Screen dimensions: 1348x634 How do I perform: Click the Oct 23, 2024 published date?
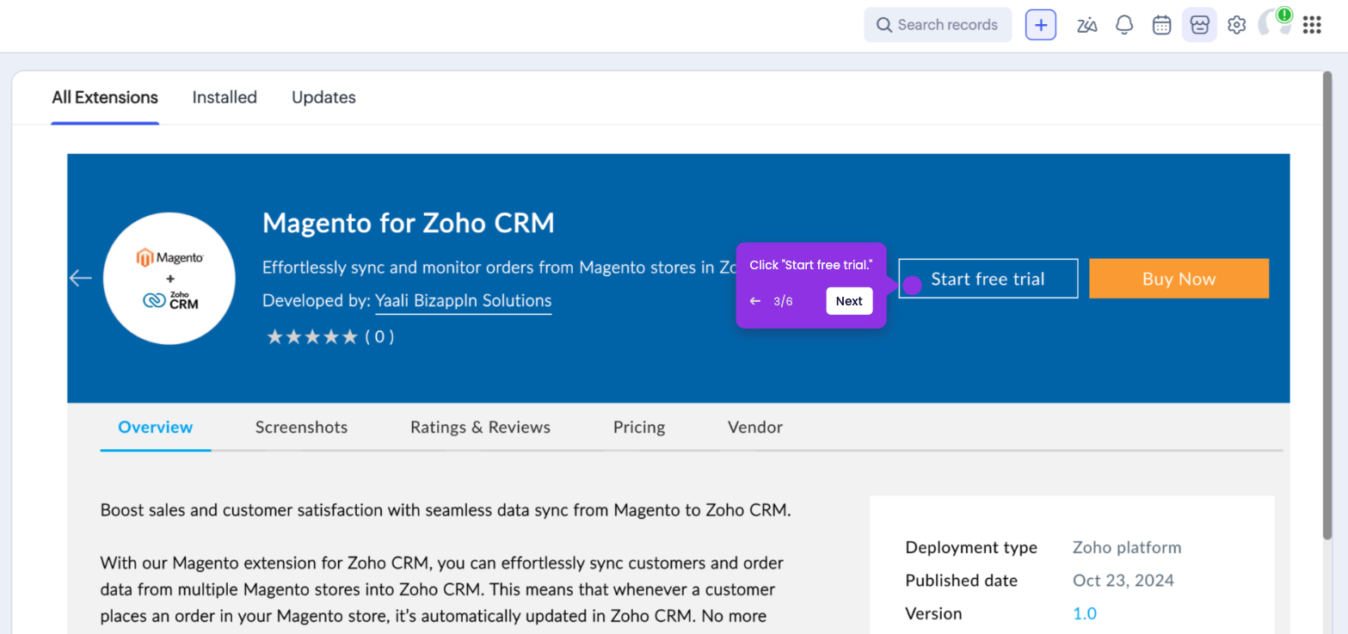(1123, 581)
